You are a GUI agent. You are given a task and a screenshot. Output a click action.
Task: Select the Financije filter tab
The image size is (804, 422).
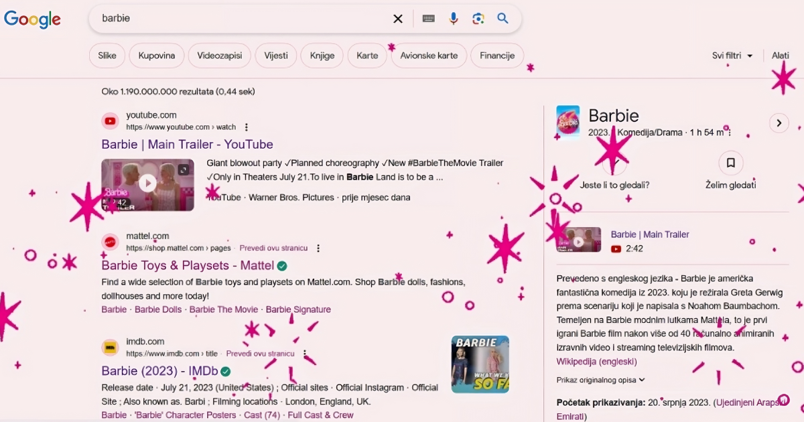click(497, 56)
